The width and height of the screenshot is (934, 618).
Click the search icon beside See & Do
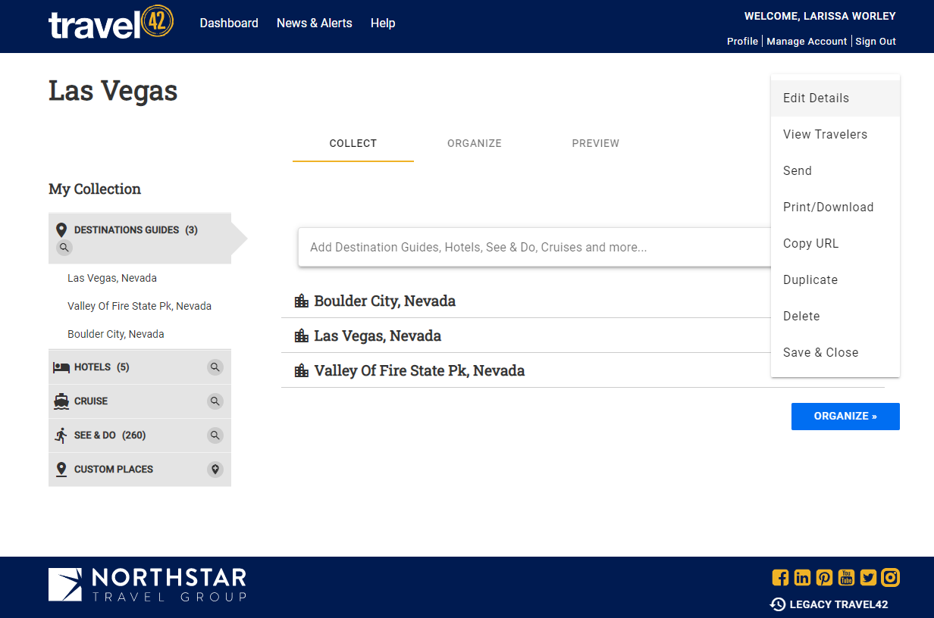(215, 435)
